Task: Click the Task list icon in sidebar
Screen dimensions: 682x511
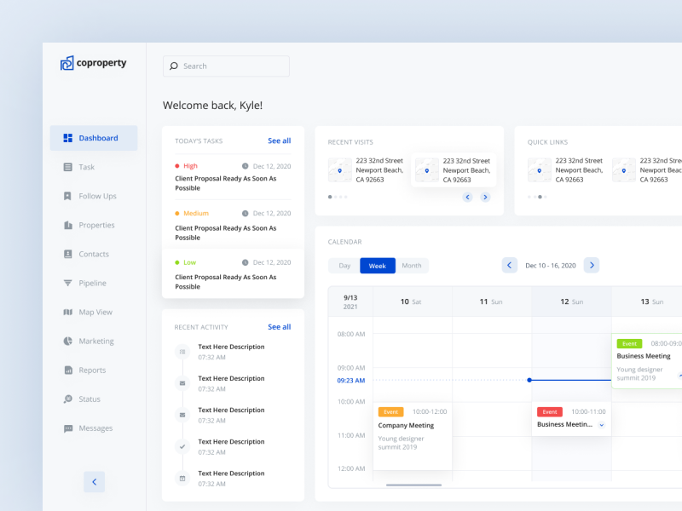Action: 68,167
